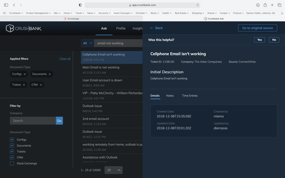Open the Share icon in Safari
This screenshot has width=285, height=178.
pyautogui.click(x=265, y=5)
